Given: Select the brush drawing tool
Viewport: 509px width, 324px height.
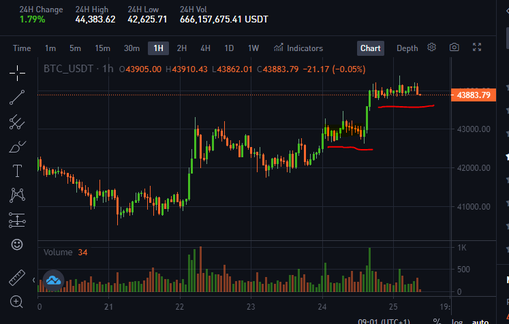Looking at the screenshot, I should coord(17,146).
